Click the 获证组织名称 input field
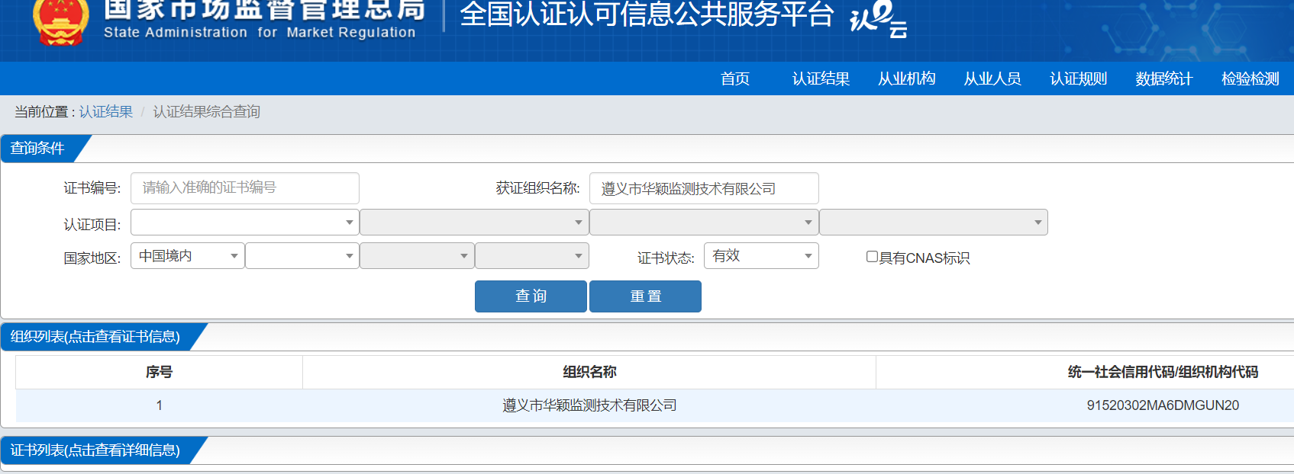 coord(704,188)
